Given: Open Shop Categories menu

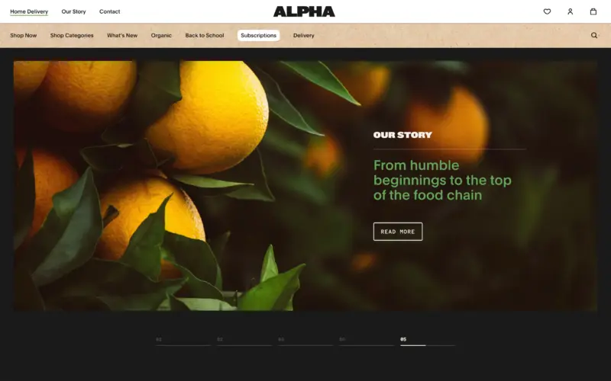Looking at the screenshot, I should pos(72,35).
